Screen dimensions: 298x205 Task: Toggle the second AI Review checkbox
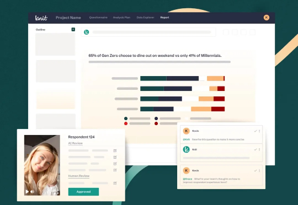(x=115, y=157)
